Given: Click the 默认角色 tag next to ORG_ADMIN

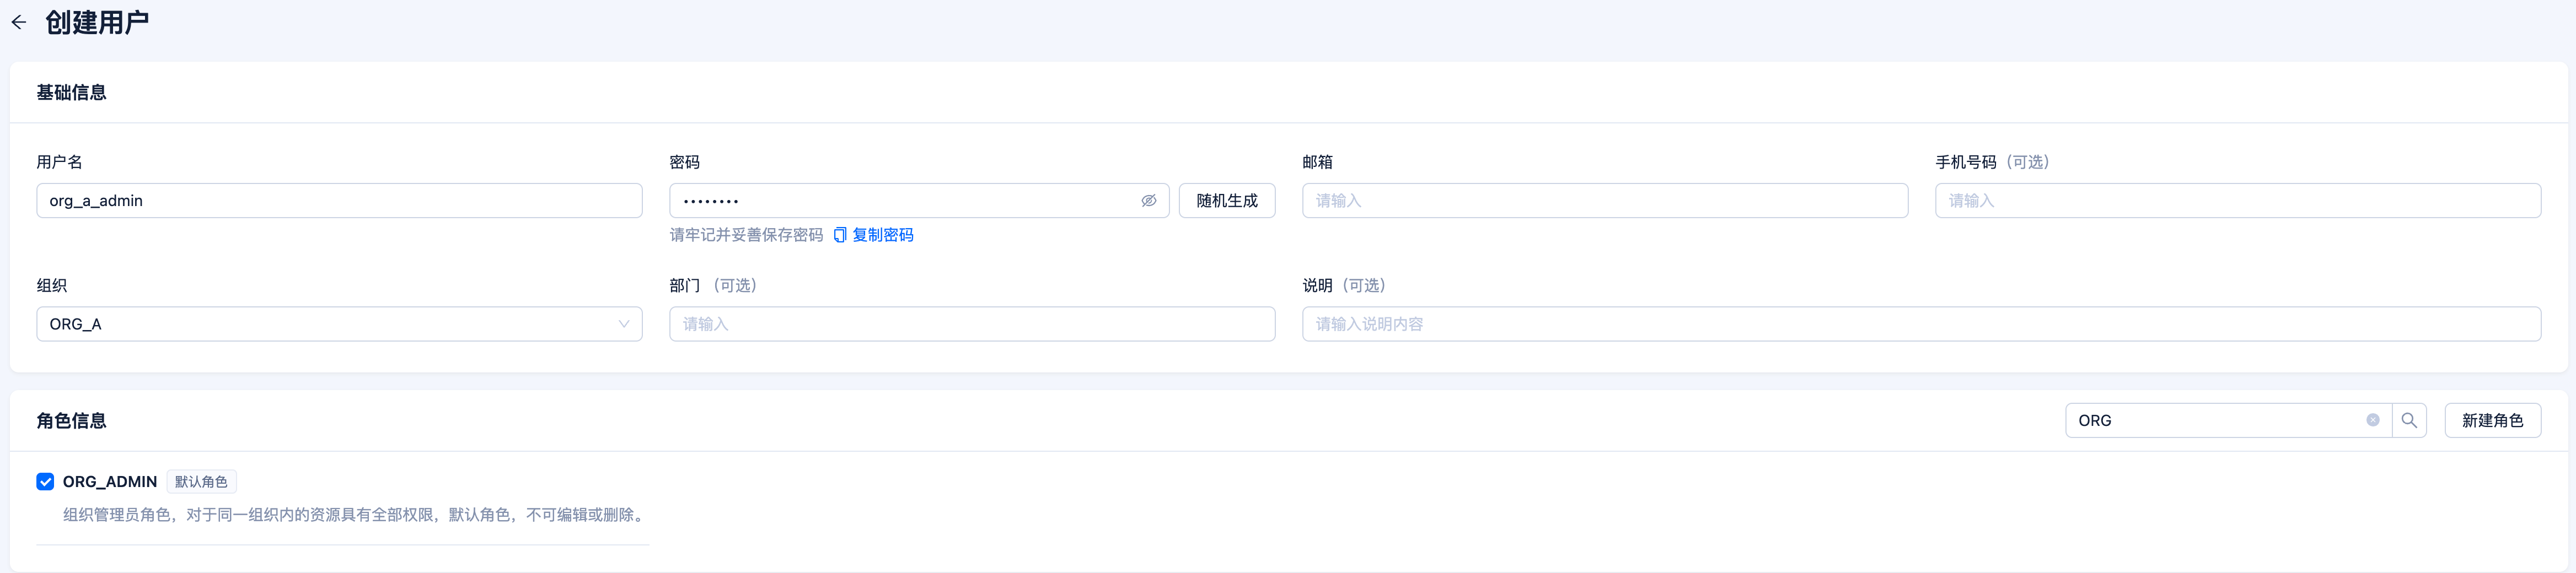Looking at the screenshot, I should coord(201,482).
